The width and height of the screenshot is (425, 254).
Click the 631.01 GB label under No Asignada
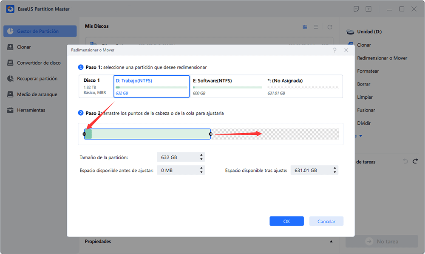tap(276, 93)
